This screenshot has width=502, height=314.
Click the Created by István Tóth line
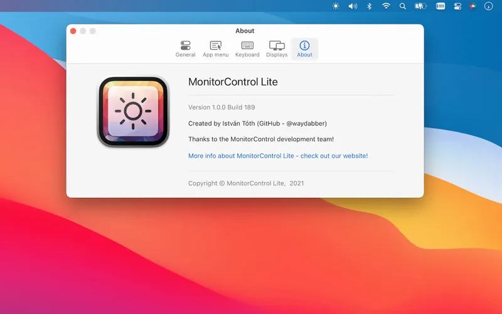pos(257,123)
